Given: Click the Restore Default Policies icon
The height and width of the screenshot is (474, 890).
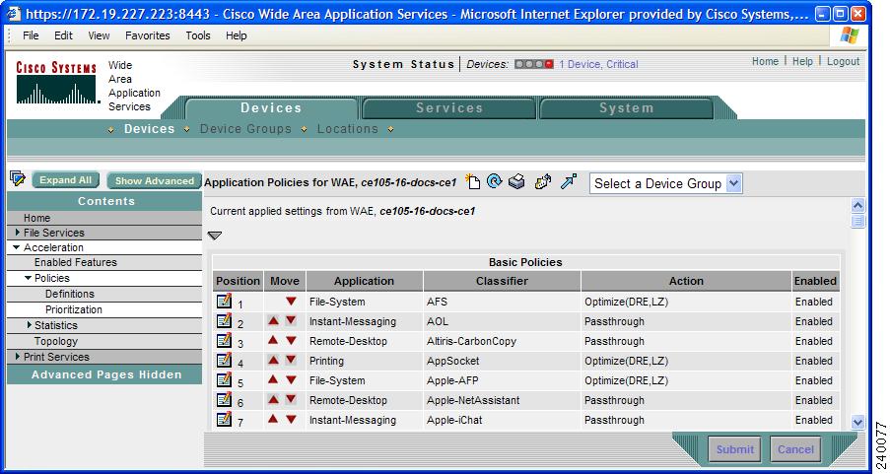Looking at the screenshot, I should coord(543,181).
